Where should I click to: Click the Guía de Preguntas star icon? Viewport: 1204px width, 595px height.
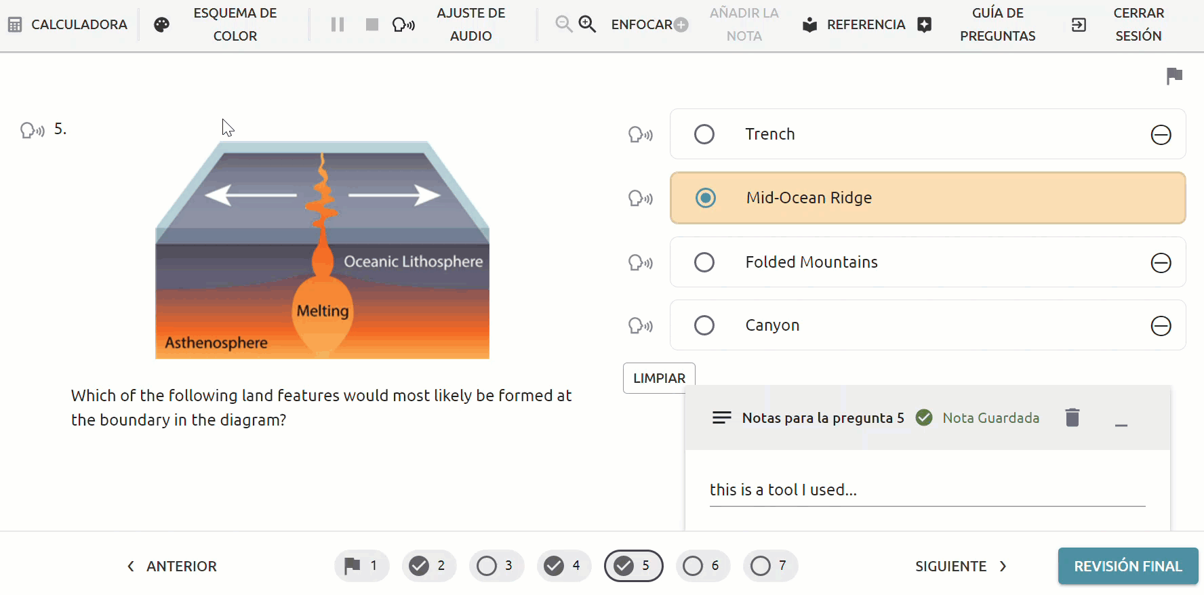(x=924, y=25)
